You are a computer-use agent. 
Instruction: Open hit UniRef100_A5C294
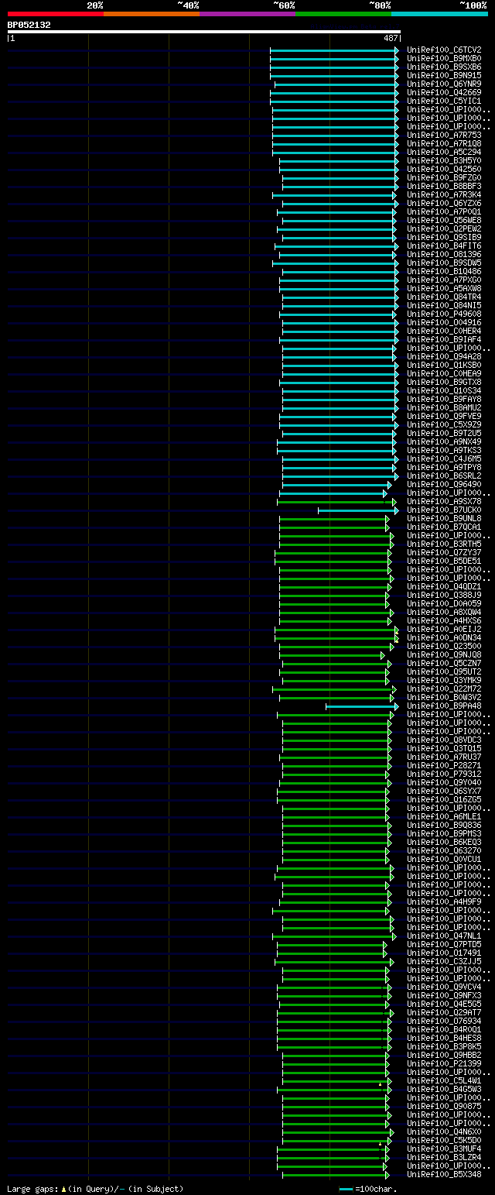(444, 152)
